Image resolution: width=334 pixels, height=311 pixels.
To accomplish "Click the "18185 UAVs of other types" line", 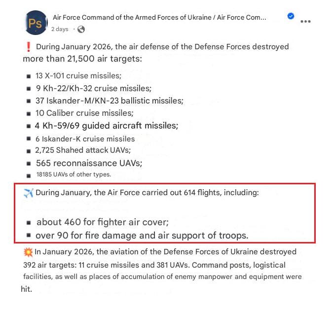I will tap(74, 174).
